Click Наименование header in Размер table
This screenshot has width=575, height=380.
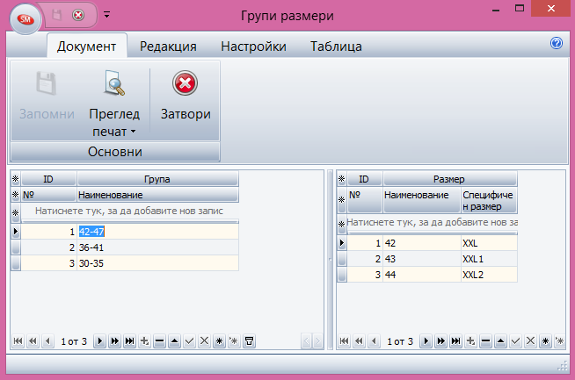(x=421, y=200)
